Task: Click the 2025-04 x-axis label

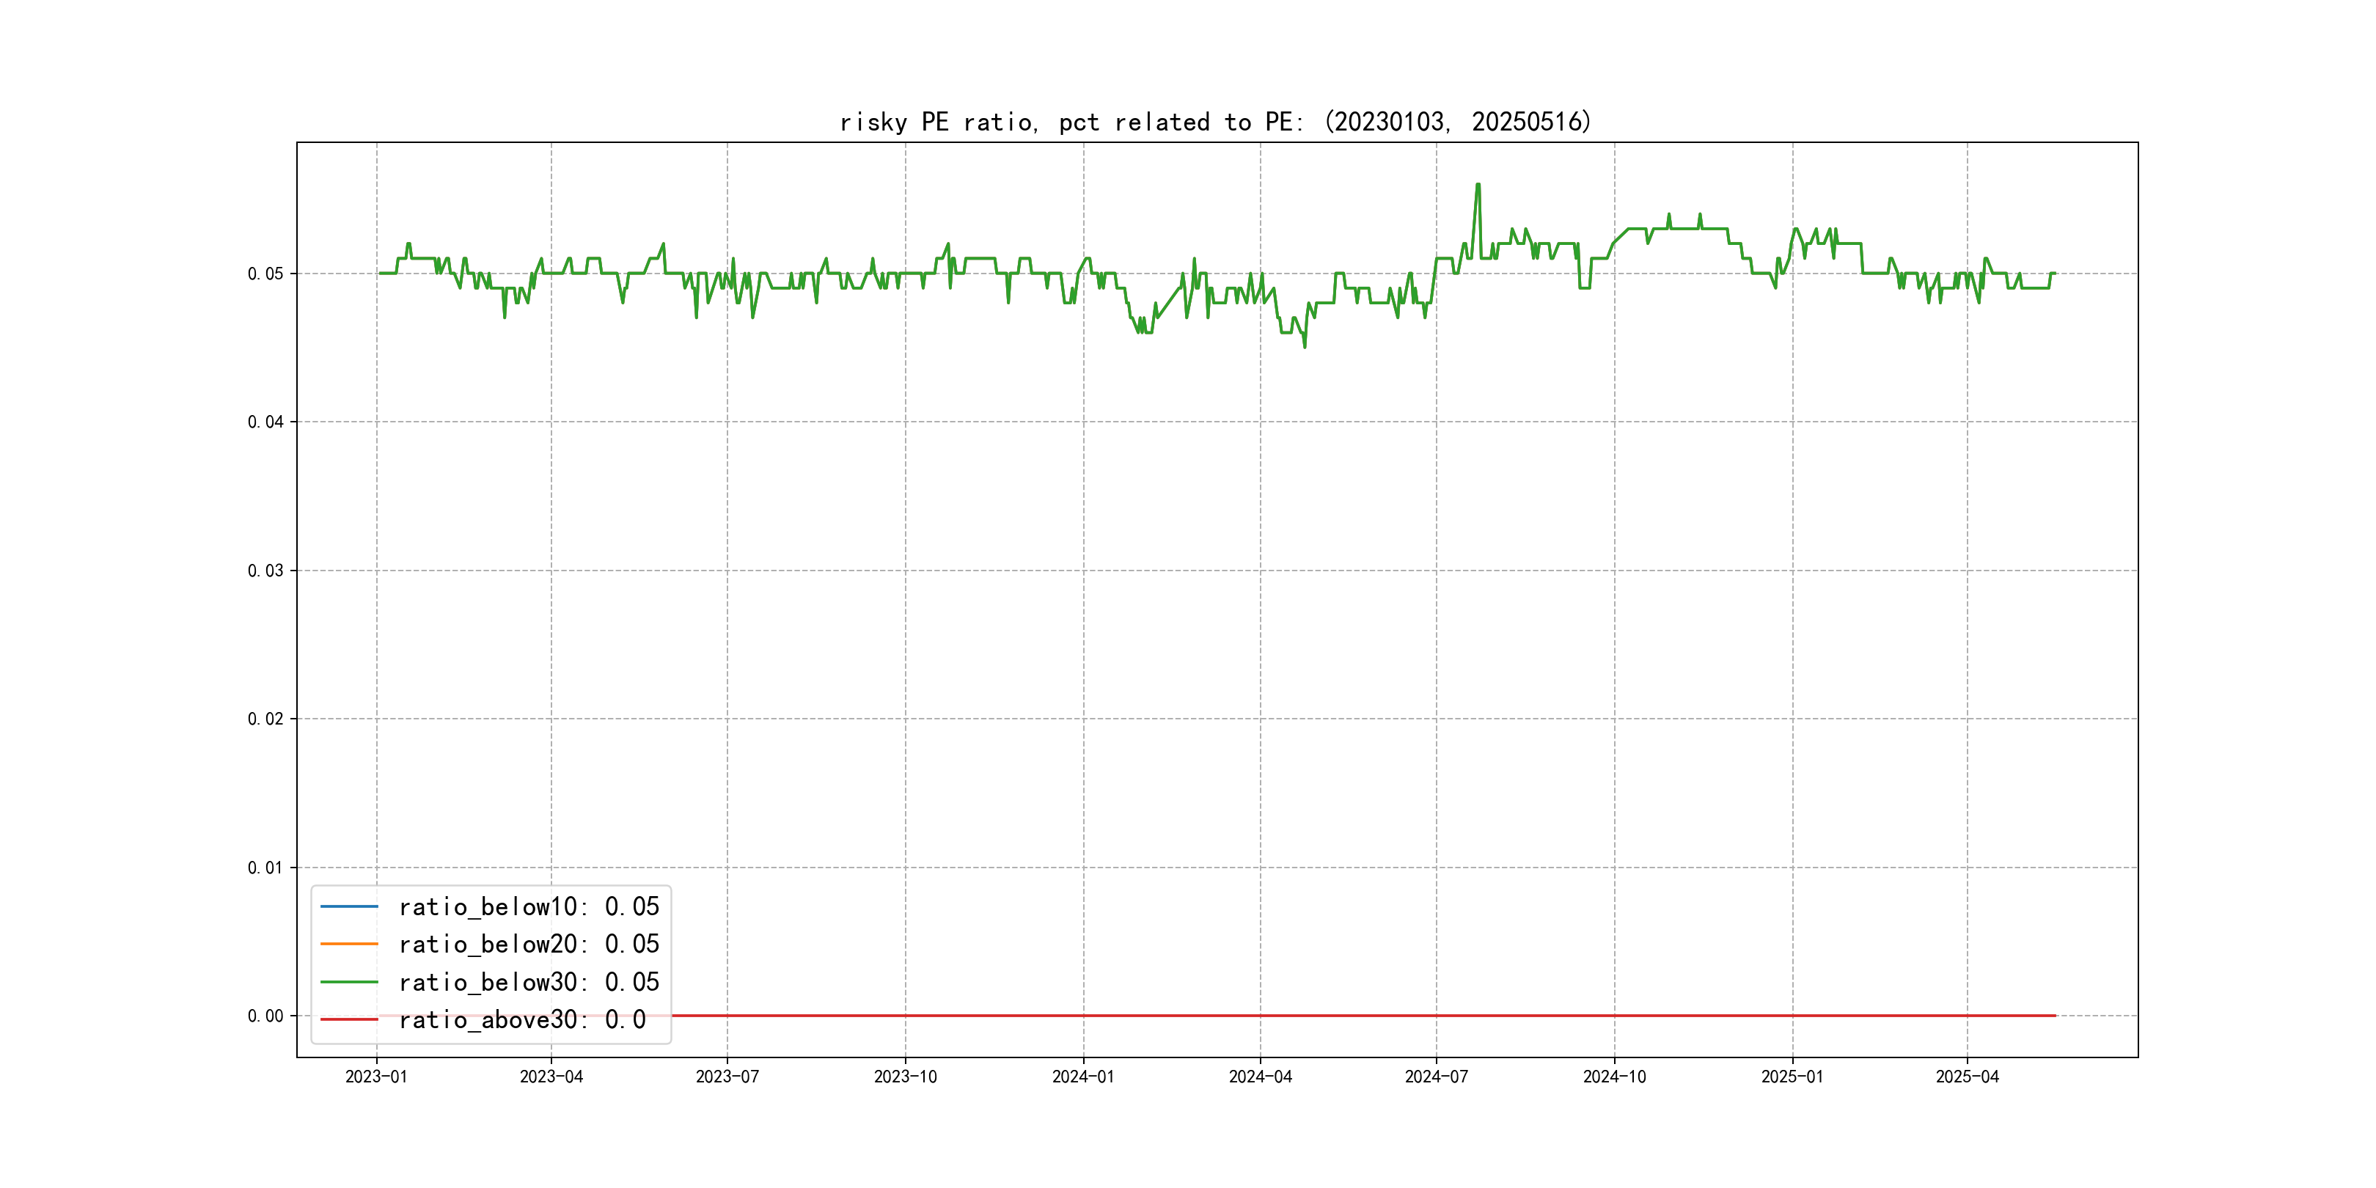Action: pos(1967,1077)
